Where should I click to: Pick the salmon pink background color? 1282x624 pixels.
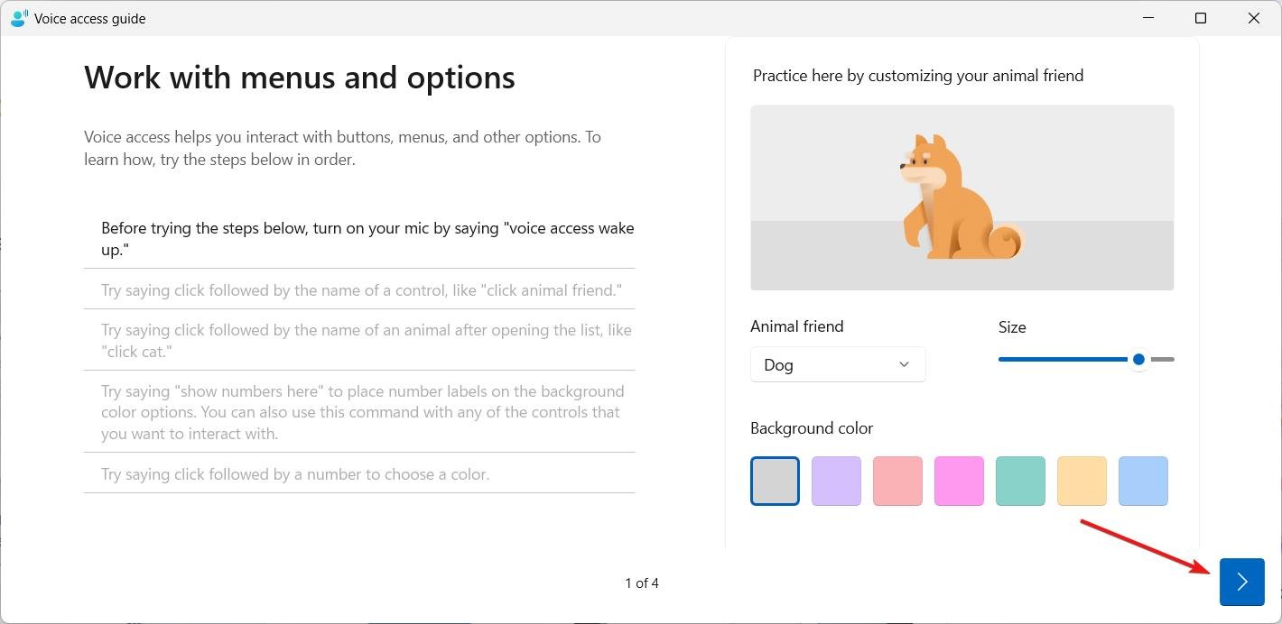897,481
